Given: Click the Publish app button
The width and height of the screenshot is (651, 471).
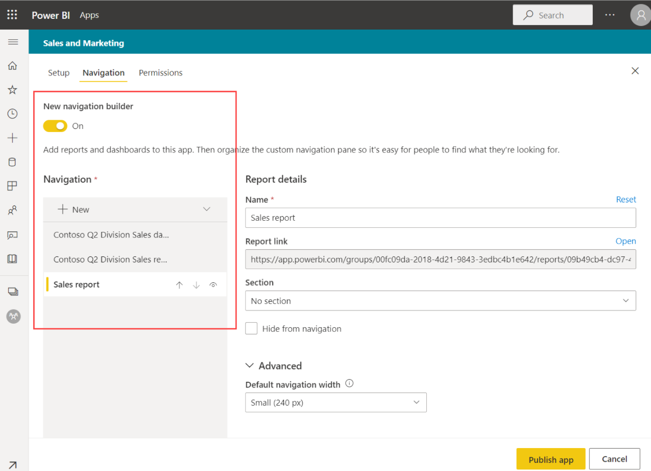Looking at the screenshot, I should pyautogui.click(x=551, y=459).
